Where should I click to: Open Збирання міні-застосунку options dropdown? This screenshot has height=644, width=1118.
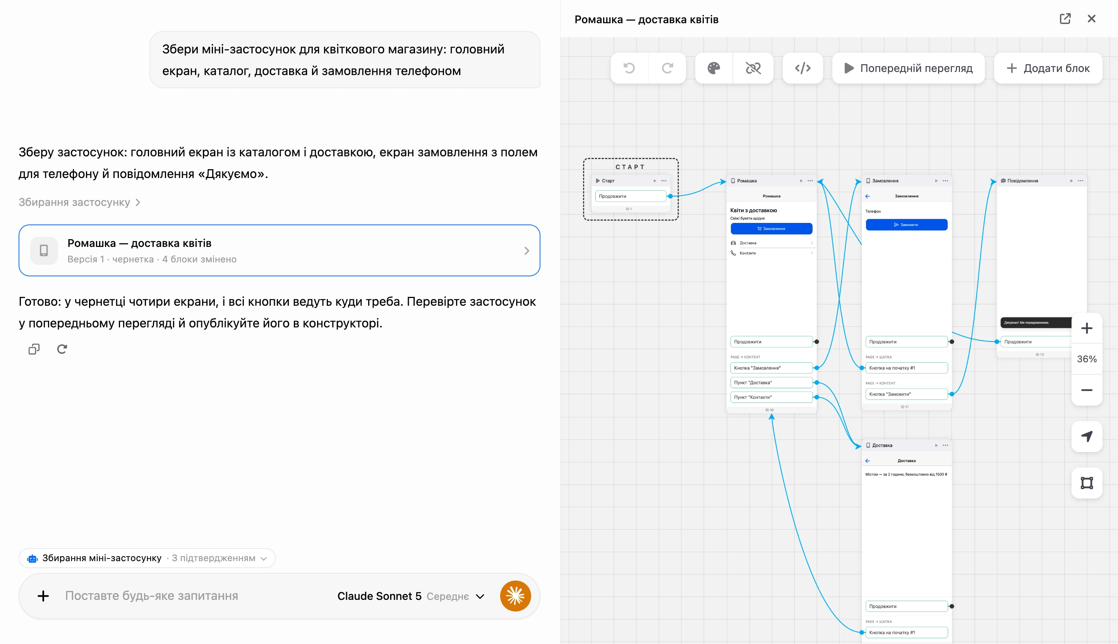click(x=147, y=558)
